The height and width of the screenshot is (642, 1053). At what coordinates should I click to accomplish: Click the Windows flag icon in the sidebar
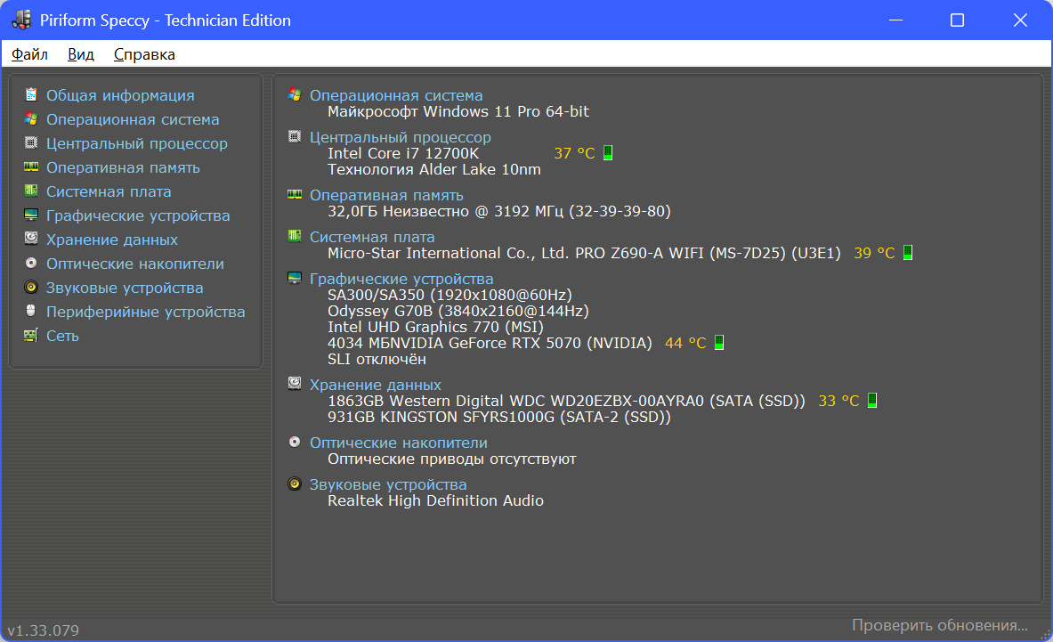coord(31,118)
